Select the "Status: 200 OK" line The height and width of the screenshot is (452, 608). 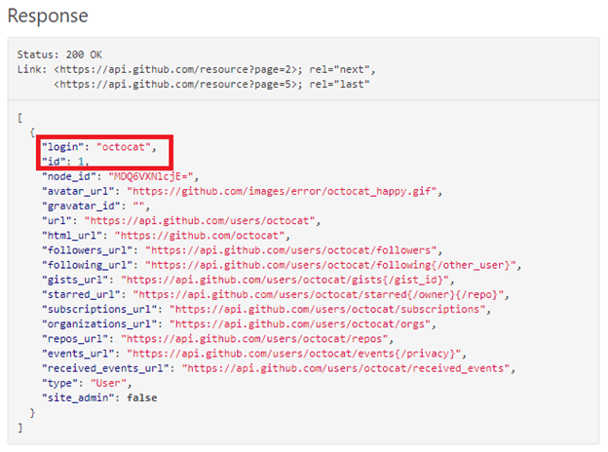[59, 55]
